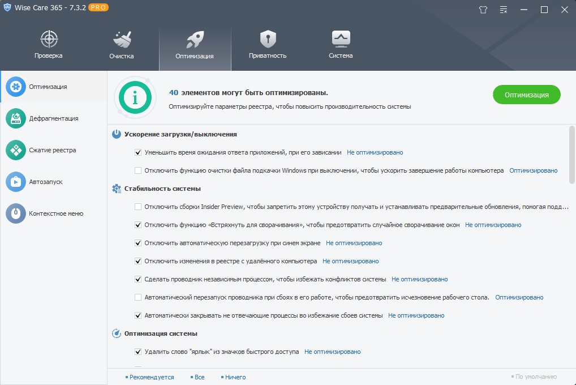Image resolution: width=576 pixels, height=385 pixels.
Task: Select the Автозапуск sidebar icon
Action: point(16,182)
